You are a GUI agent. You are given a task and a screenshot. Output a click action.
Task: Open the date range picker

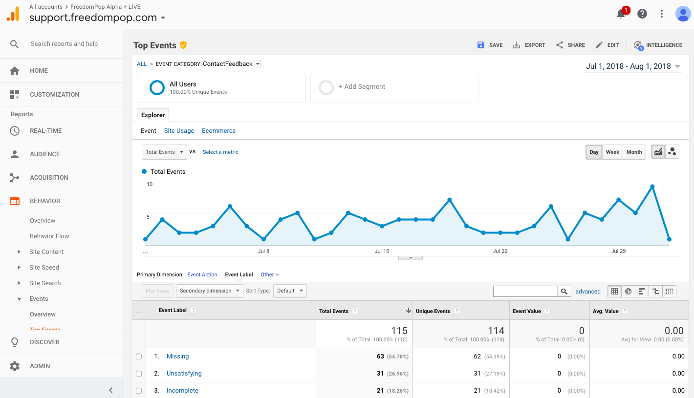click(x=633, y=66)
